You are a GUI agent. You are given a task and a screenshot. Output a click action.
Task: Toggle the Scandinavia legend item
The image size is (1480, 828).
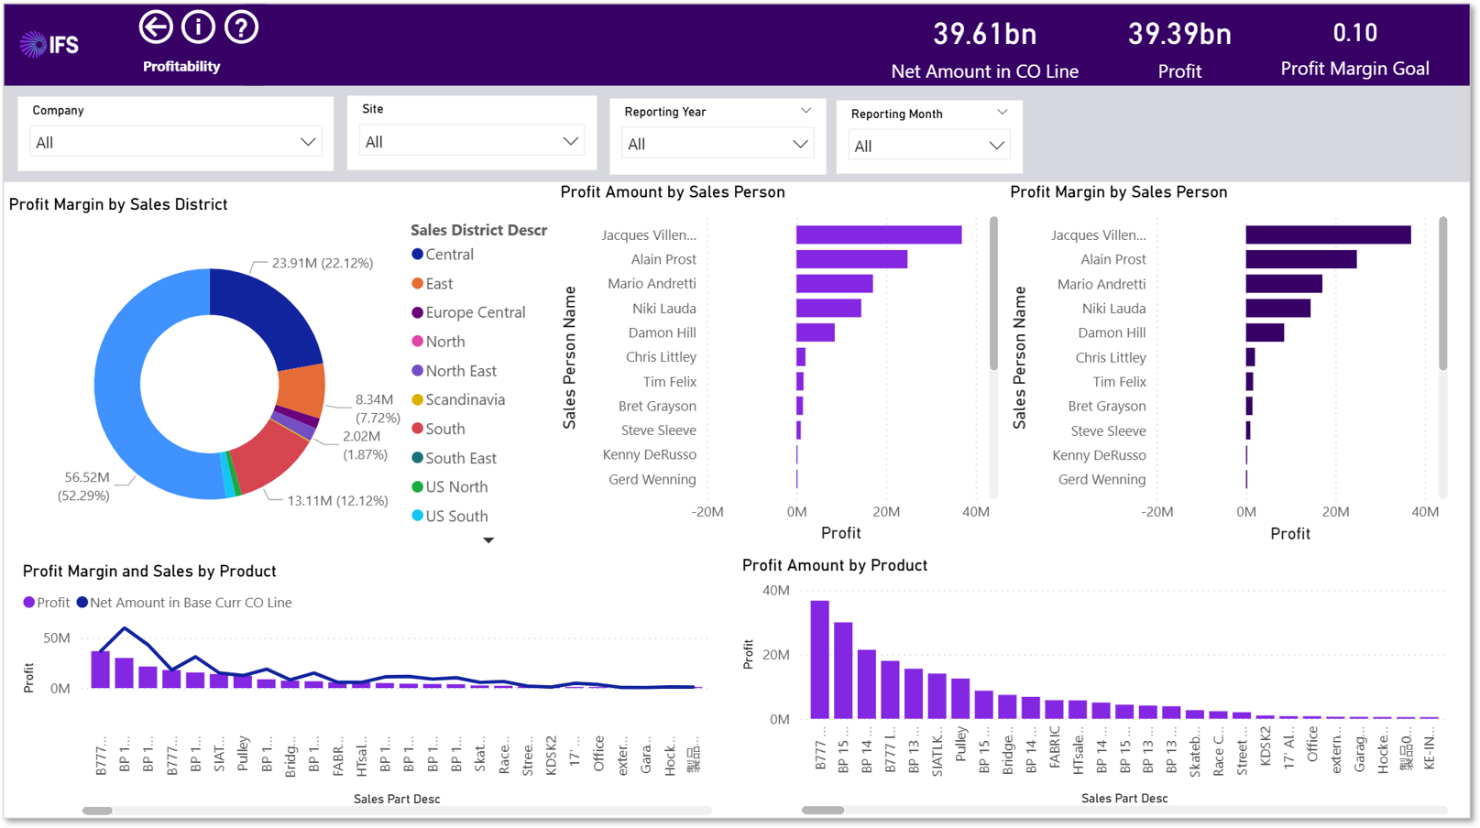(x=458, y=399)
